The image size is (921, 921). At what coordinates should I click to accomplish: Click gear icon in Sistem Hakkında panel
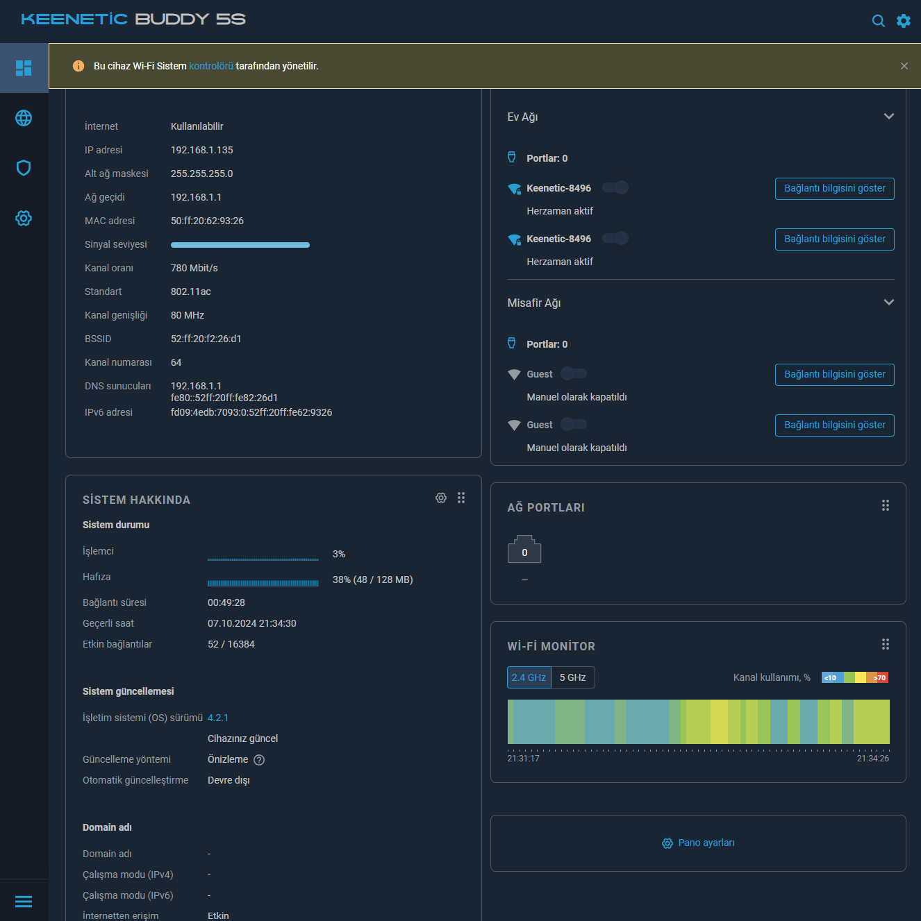[x=441, y=498]
